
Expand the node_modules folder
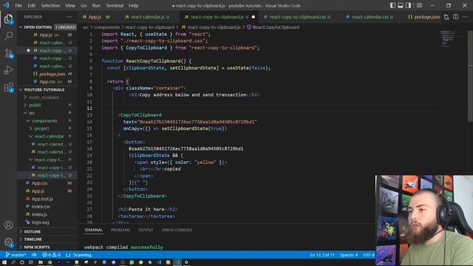pos(47,98)
